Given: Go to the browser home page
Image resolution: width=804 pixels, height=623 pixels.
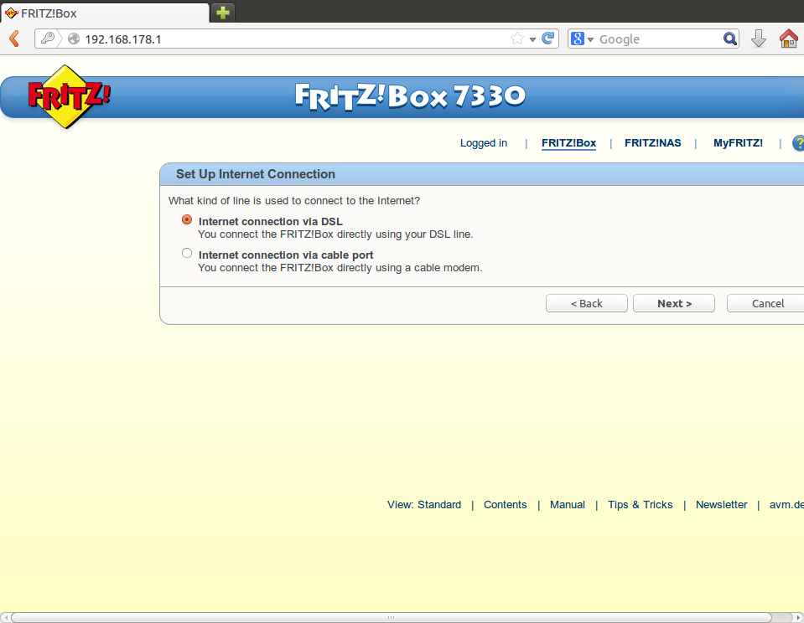Looking at the screenshot, I should [788, 39].
